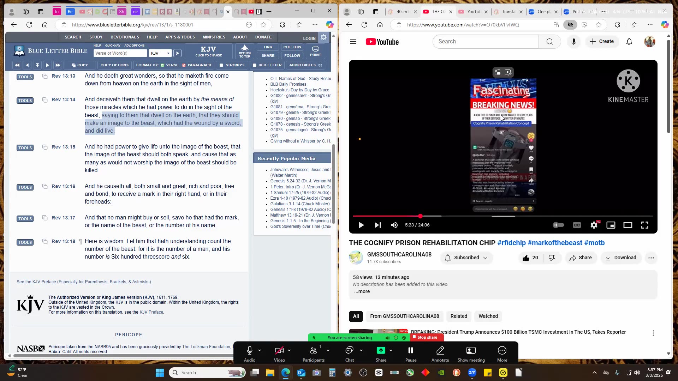The image size is (678, 381).
Task: Click the YouTube player settings gear
Action: pos(594,225)
